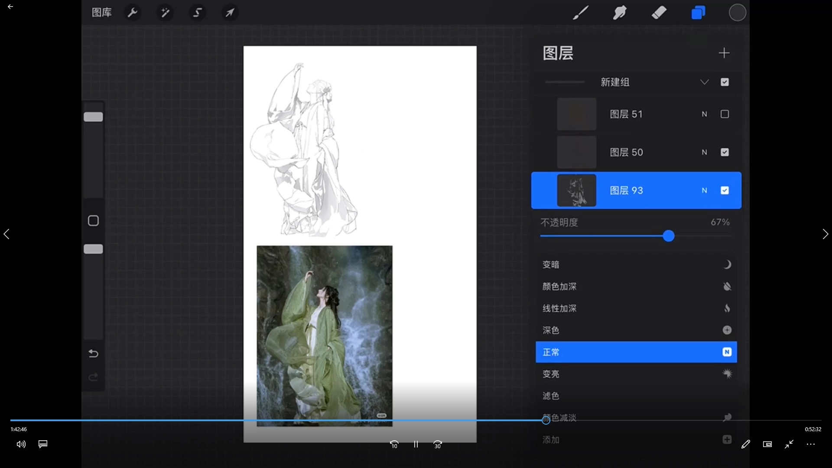This screenshot has width=832, height=468.
Task: Choose the 变暗 blend mode
Action: [551, 264]
